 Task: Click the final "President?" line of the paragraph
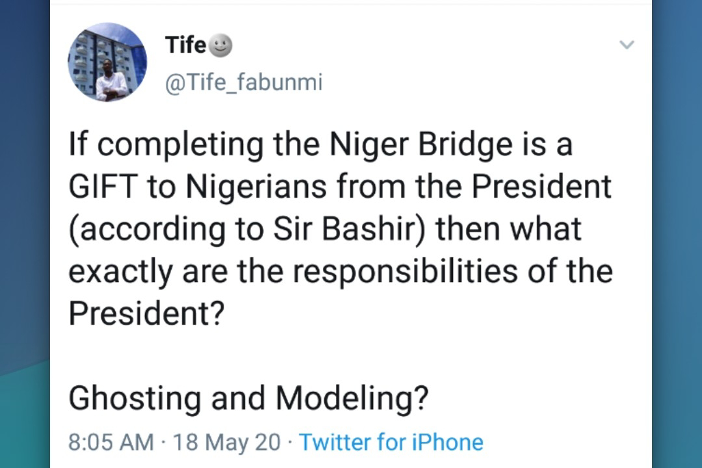click(x=146, y=314)
